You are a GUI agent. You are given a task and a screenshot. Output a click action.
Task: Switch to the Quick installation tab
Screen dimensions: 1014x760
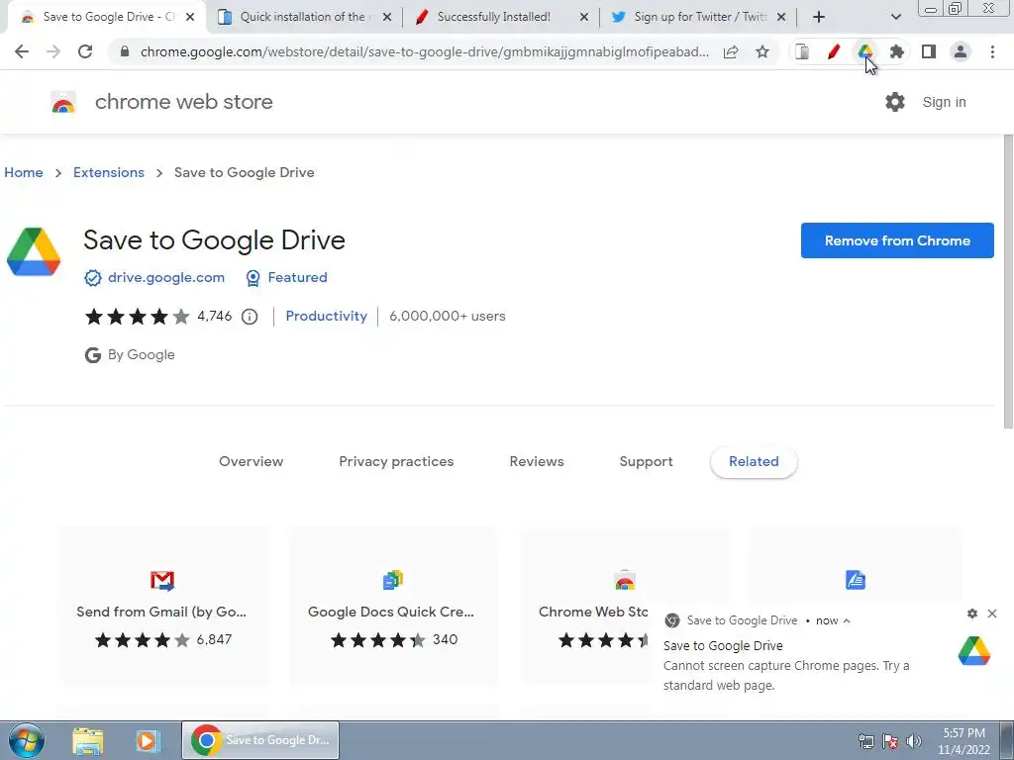point(304,17)
